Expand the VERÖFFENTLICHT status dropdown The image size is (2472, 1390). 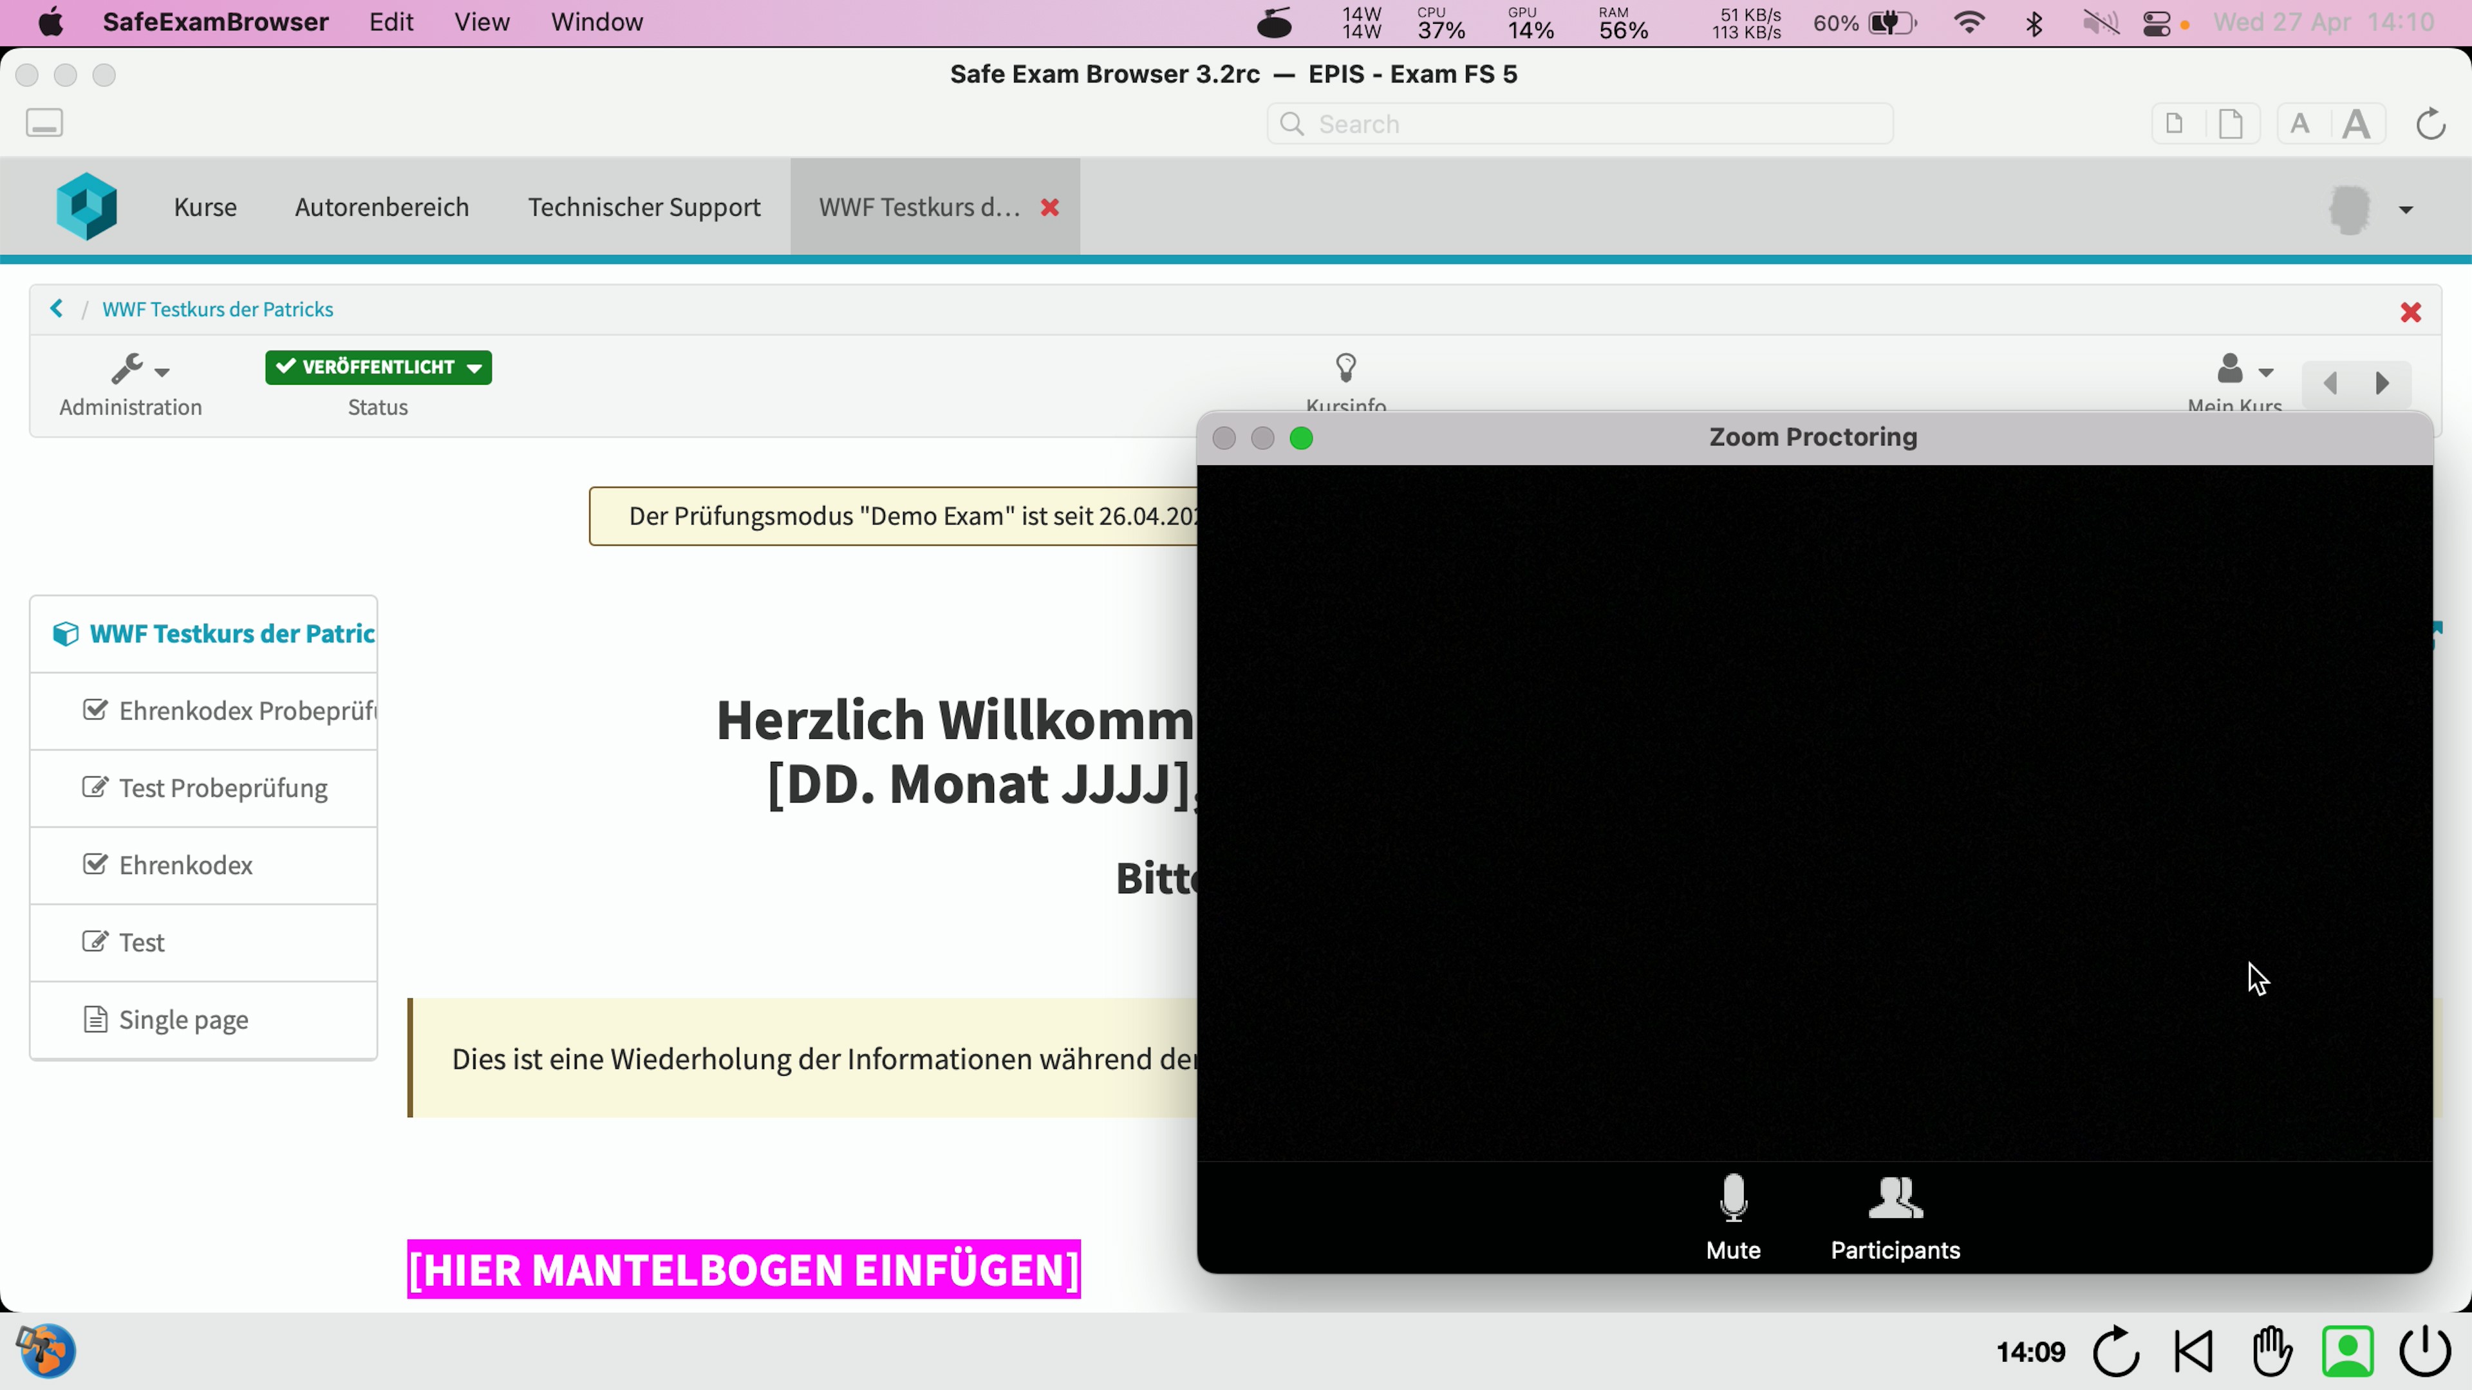click(378, 367)
